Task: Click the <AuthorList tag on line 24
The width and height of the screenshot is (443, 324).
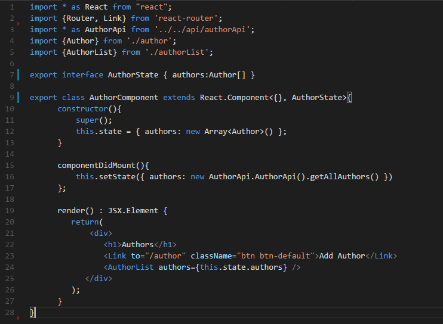Action: click(128, 267)
